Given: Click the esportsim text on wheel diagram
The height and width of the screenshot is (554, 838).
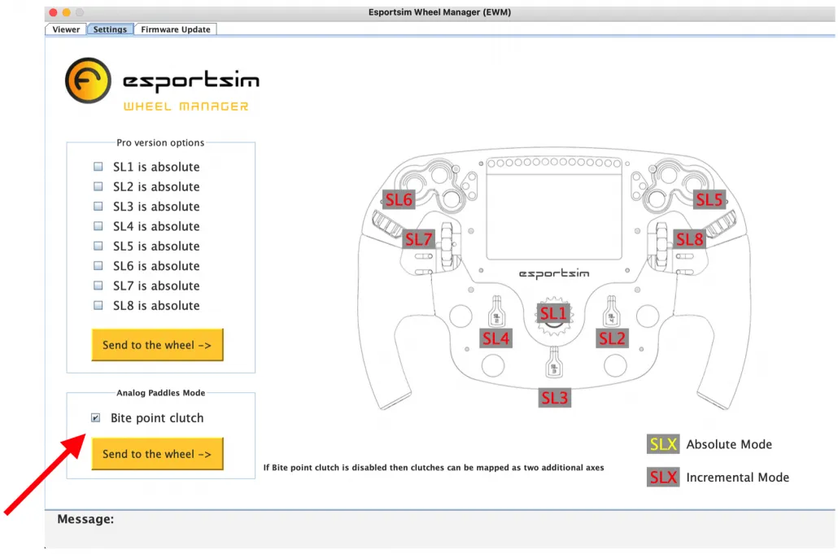Looking at the screenshot, I should [554, 274].
